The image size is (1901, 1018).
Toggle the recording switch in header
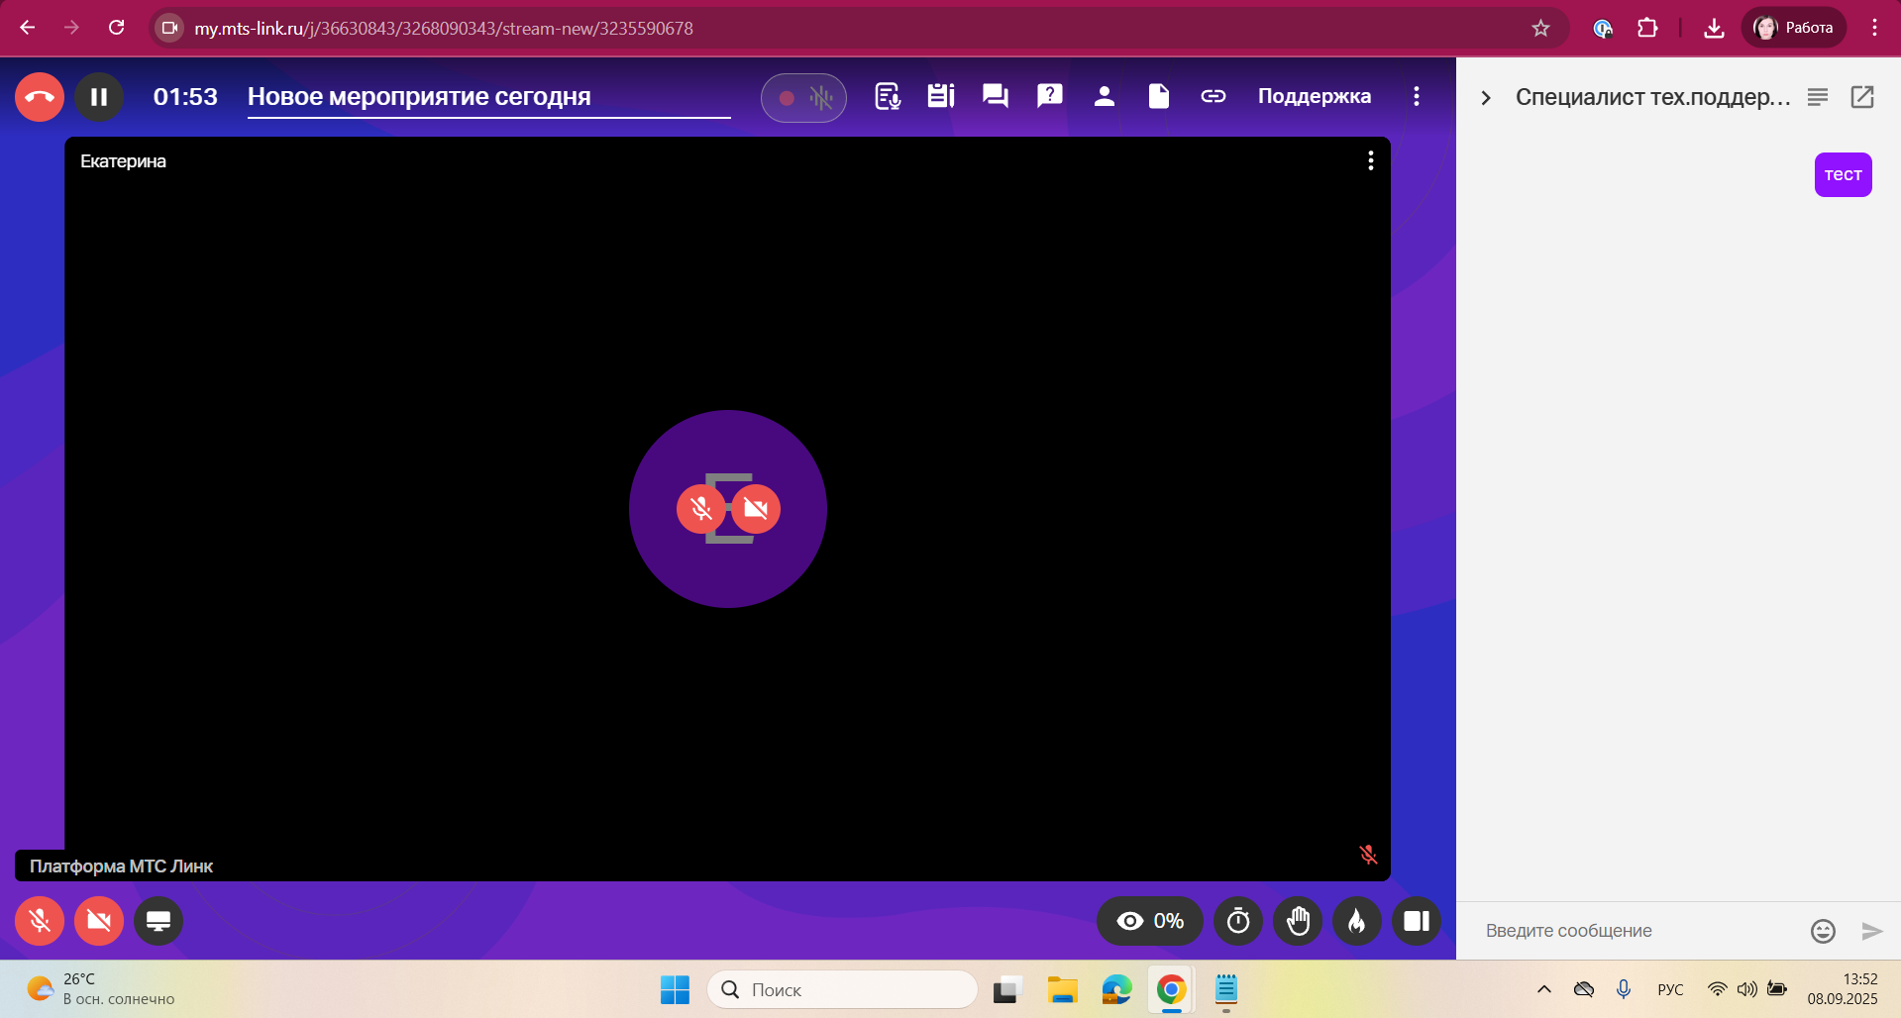tap(803, 98)
